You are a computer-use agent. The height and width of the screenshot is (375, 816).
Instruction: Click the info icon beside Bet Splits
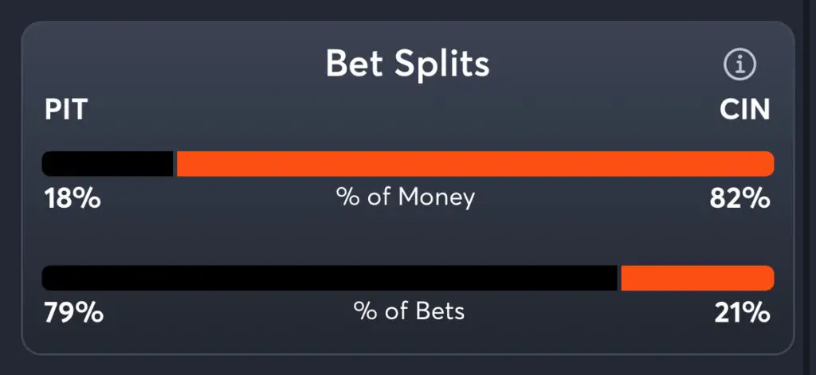point(739,65)
